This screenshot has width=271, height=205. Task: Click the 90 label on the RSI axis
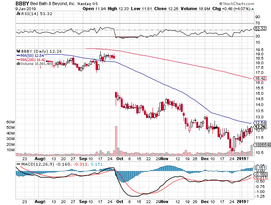[257, 17]
